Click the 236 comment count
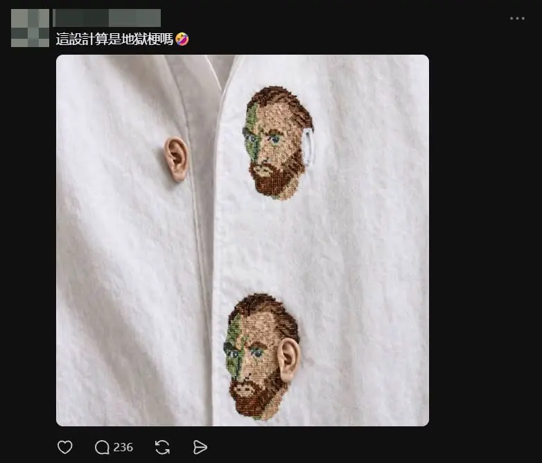This screenshot has height=463, width=542. pos(123,448)
